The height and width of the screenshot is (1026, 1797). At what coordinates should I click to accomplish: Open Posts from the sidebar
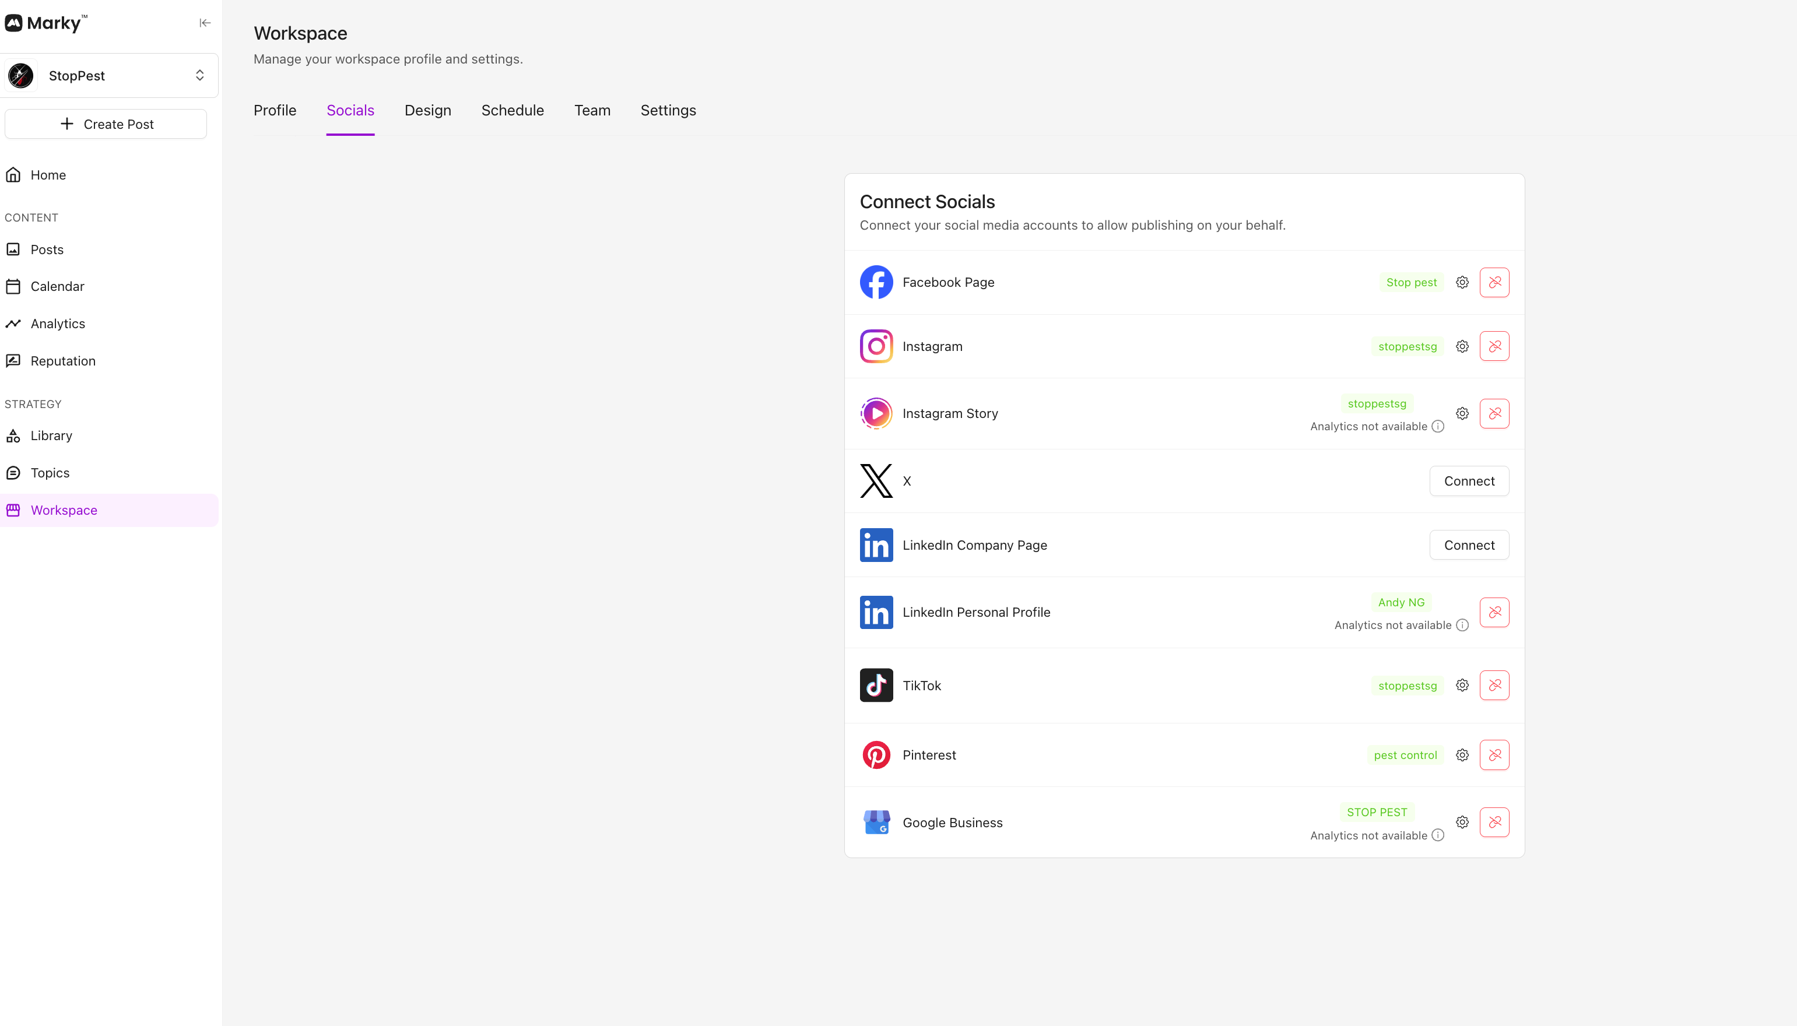(x=109, y=250)
